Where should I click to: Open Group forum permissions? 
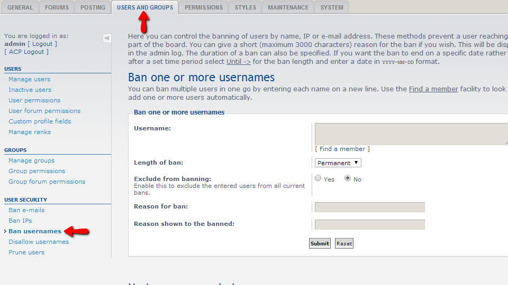click(x=47, y=182)
